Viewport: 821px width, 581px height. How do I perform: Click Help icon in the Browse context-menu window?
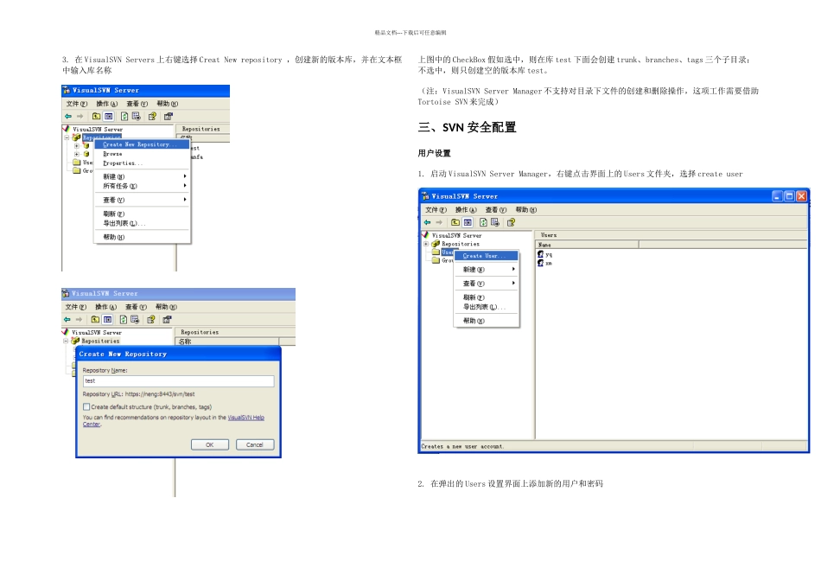152,117
